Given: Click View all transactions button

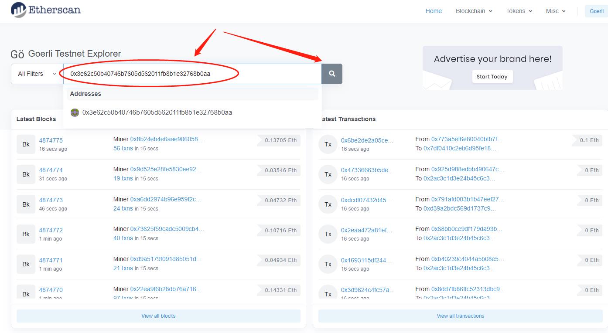Looking at the screenshot, I should click(461, 316).
